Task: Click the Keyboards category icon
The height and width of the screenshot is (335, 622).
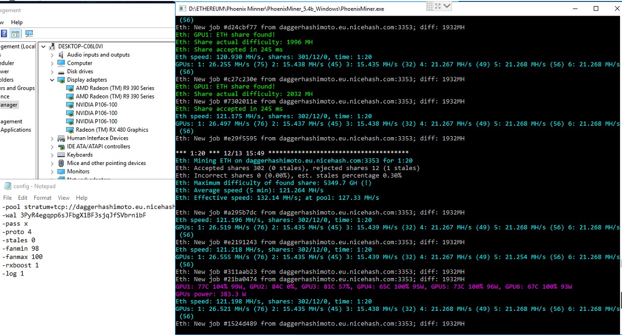Action: [61, 155]
